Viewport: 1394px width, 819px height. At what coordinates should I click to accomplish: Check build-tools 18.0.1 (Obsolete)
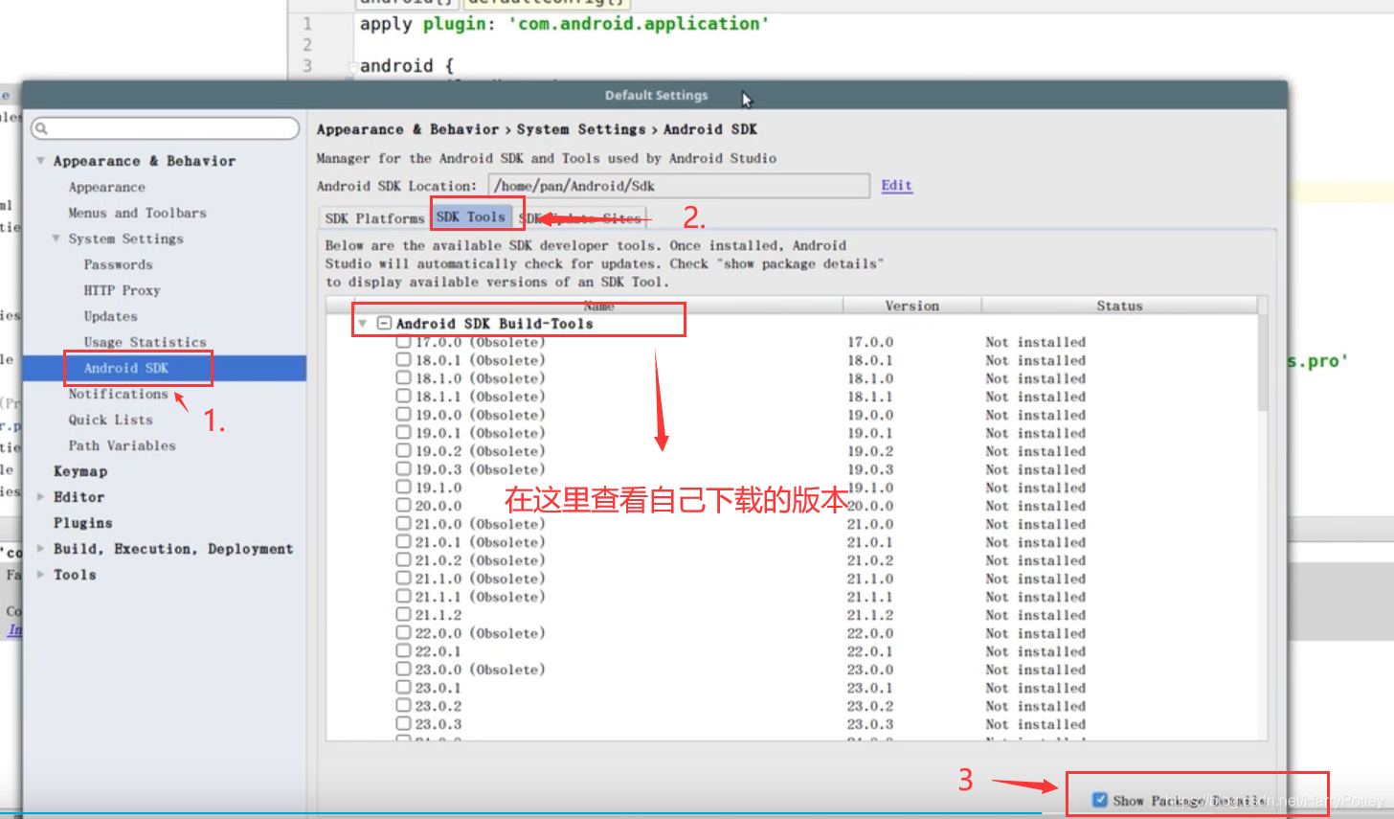point(403,360)
